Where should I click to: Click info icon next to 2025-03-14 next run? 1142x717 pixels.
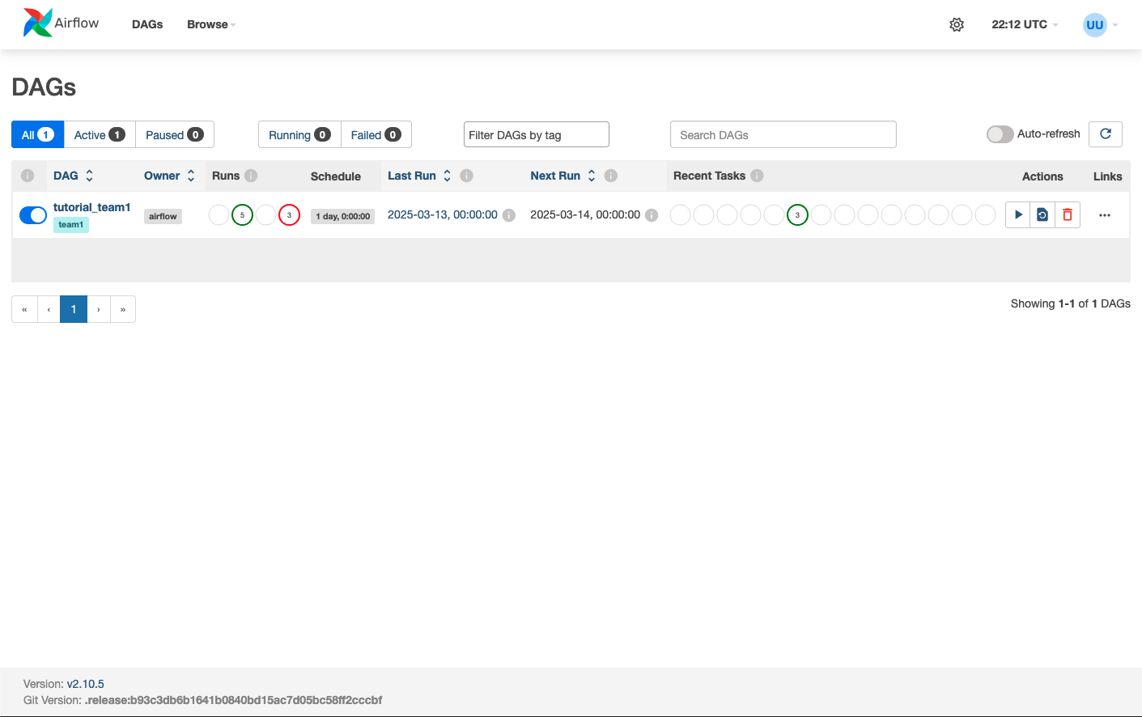pyautogui.click(x=652, y=215)
